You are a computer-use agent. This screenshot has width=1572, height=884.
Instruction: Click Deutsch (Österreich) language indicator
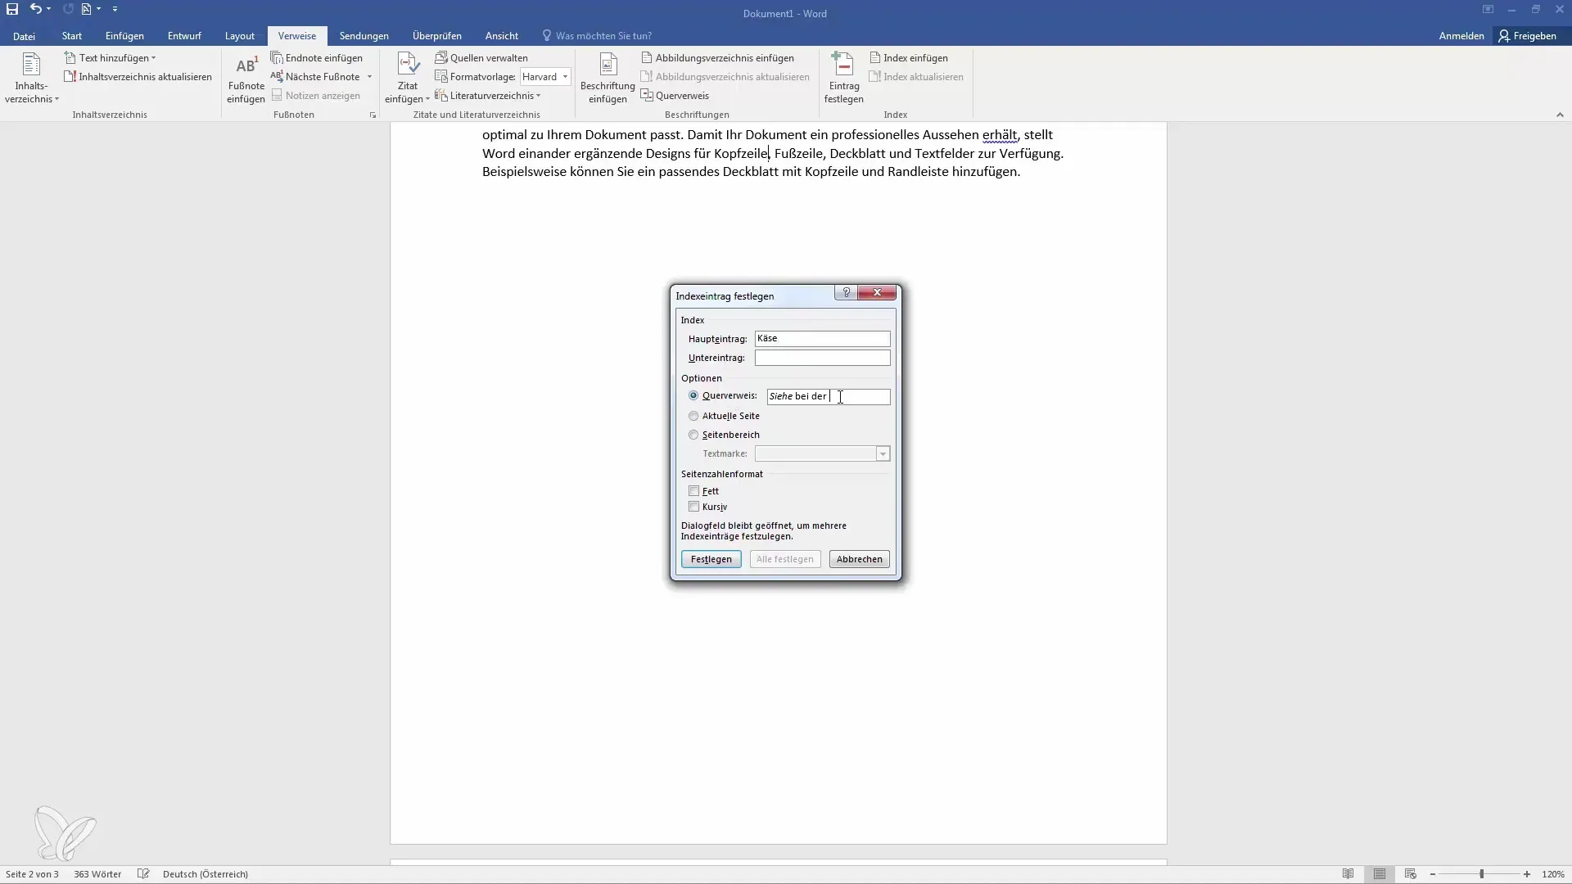pos(205,874)
